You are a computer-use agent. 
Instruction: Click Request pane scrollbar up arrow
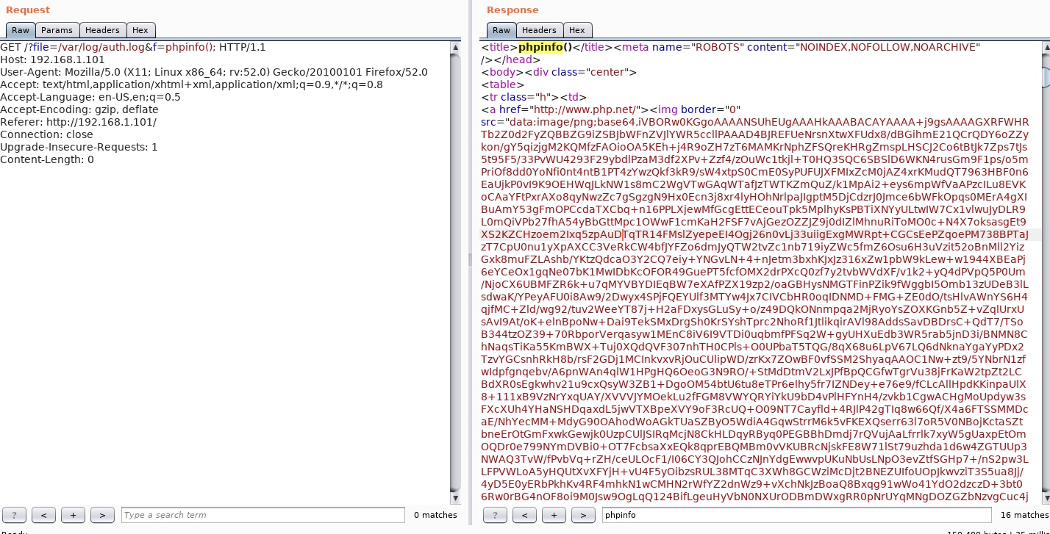click(x=456, y=47)
